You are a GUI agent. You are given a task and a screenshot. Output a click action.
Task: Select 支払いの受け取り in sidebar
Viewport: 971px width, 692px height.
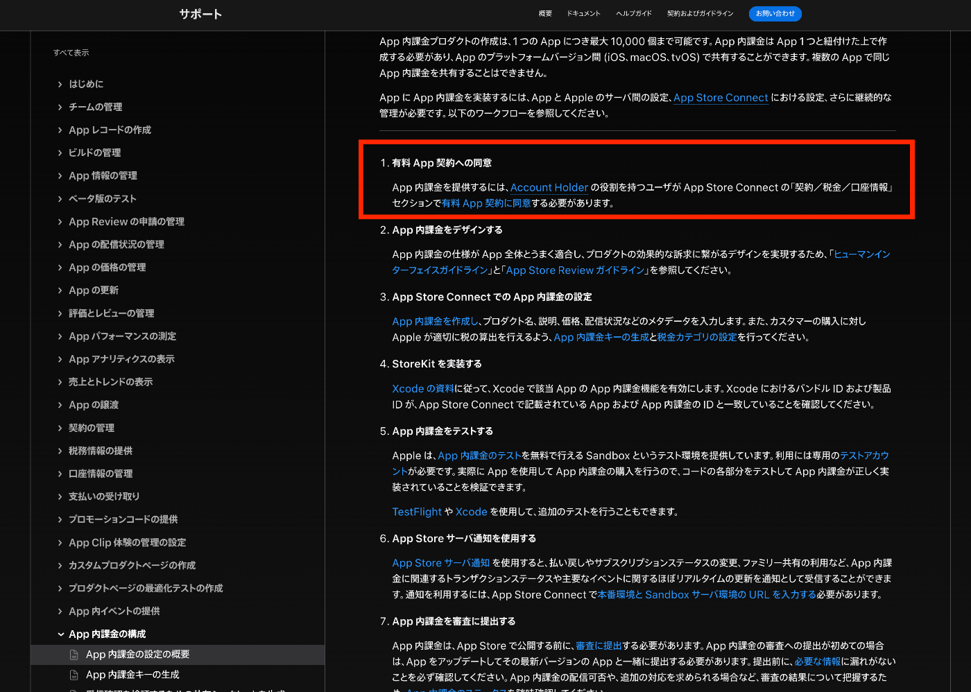pos(104,497)
